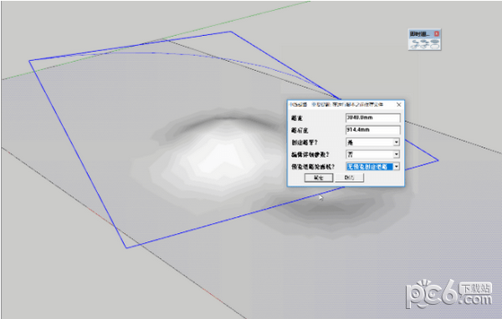502x319 pixels.
Task: Click the middle top-row icon in floating toolbar
Action: (x=424, y=42)
